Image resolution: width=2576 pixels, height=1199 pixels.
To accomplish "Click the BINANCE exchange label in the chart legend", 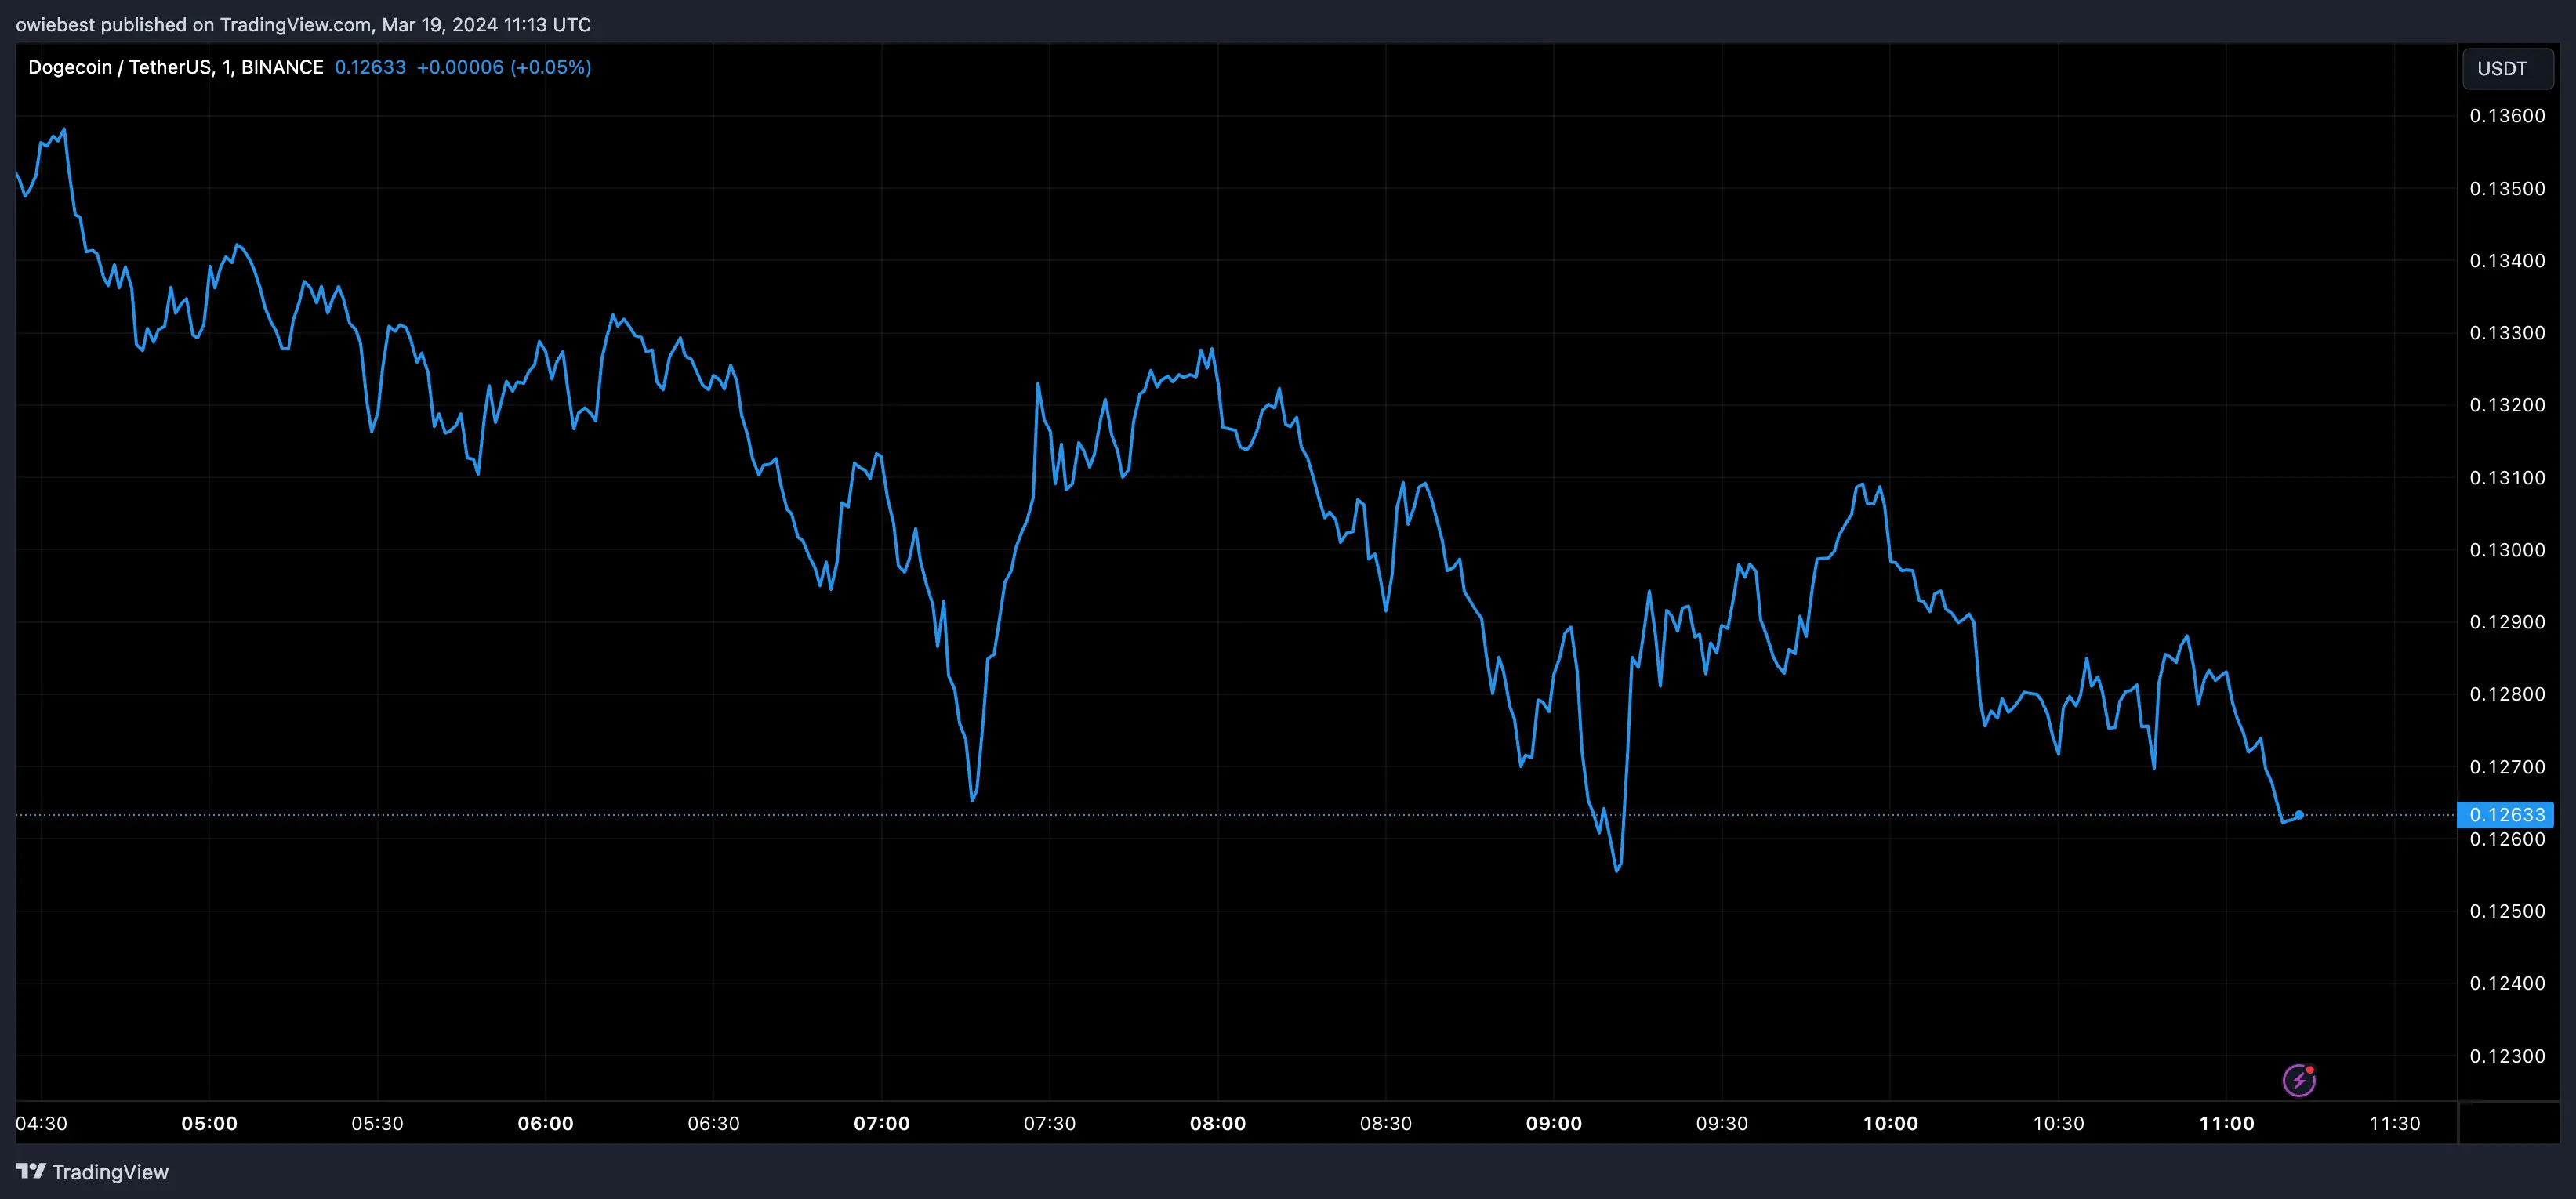I will click(284, 66).
